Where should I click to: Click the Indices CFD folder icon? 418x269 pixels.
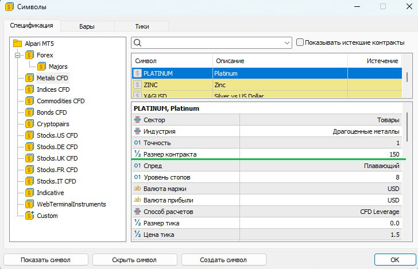[x=30, y=89]
